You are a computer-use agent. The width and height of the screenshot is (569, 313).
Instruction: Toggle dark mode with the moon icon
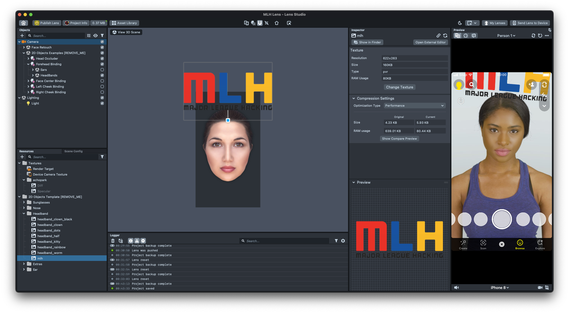point(460,23)
